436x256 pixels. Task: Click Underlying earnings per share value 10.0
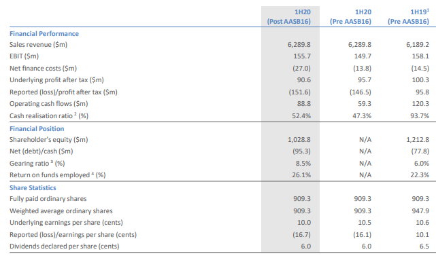click(304, 223)
